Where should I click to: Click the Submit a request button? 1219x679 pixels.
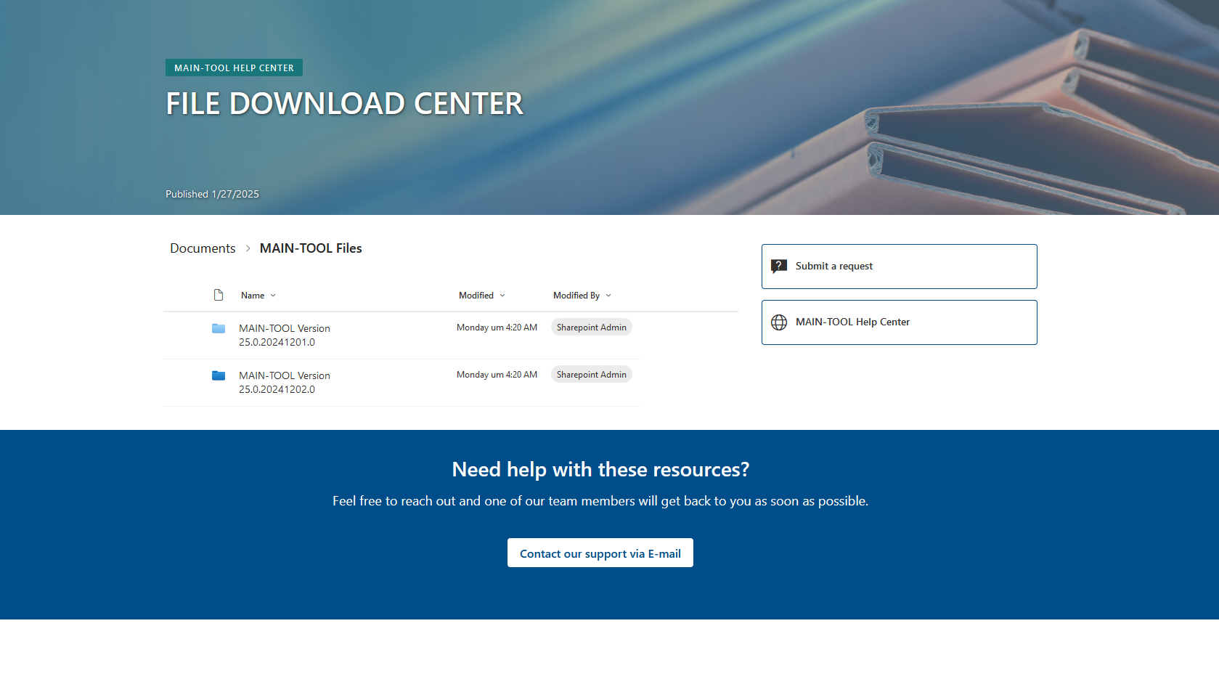coord(899,267)
